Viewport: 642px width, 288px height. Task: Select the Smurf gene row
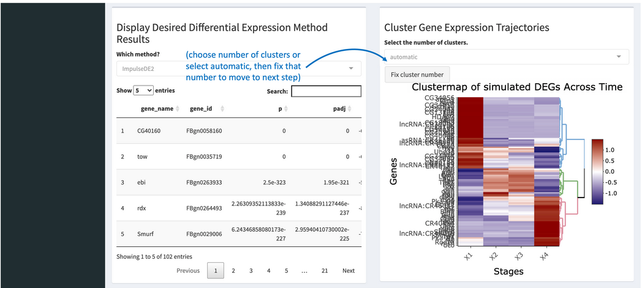tap(239, 234)
